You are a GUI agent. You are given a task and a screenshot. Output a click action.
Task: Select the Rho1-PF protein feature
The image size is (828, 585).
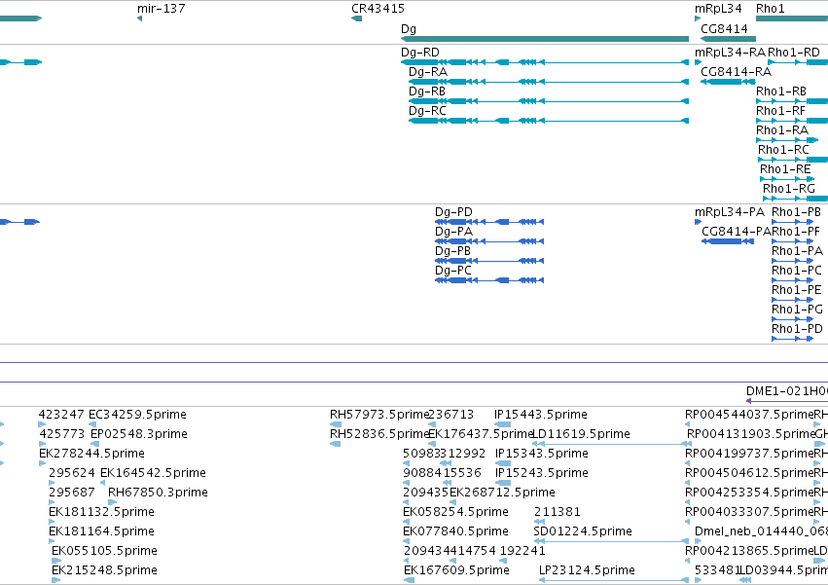(793, 241)
